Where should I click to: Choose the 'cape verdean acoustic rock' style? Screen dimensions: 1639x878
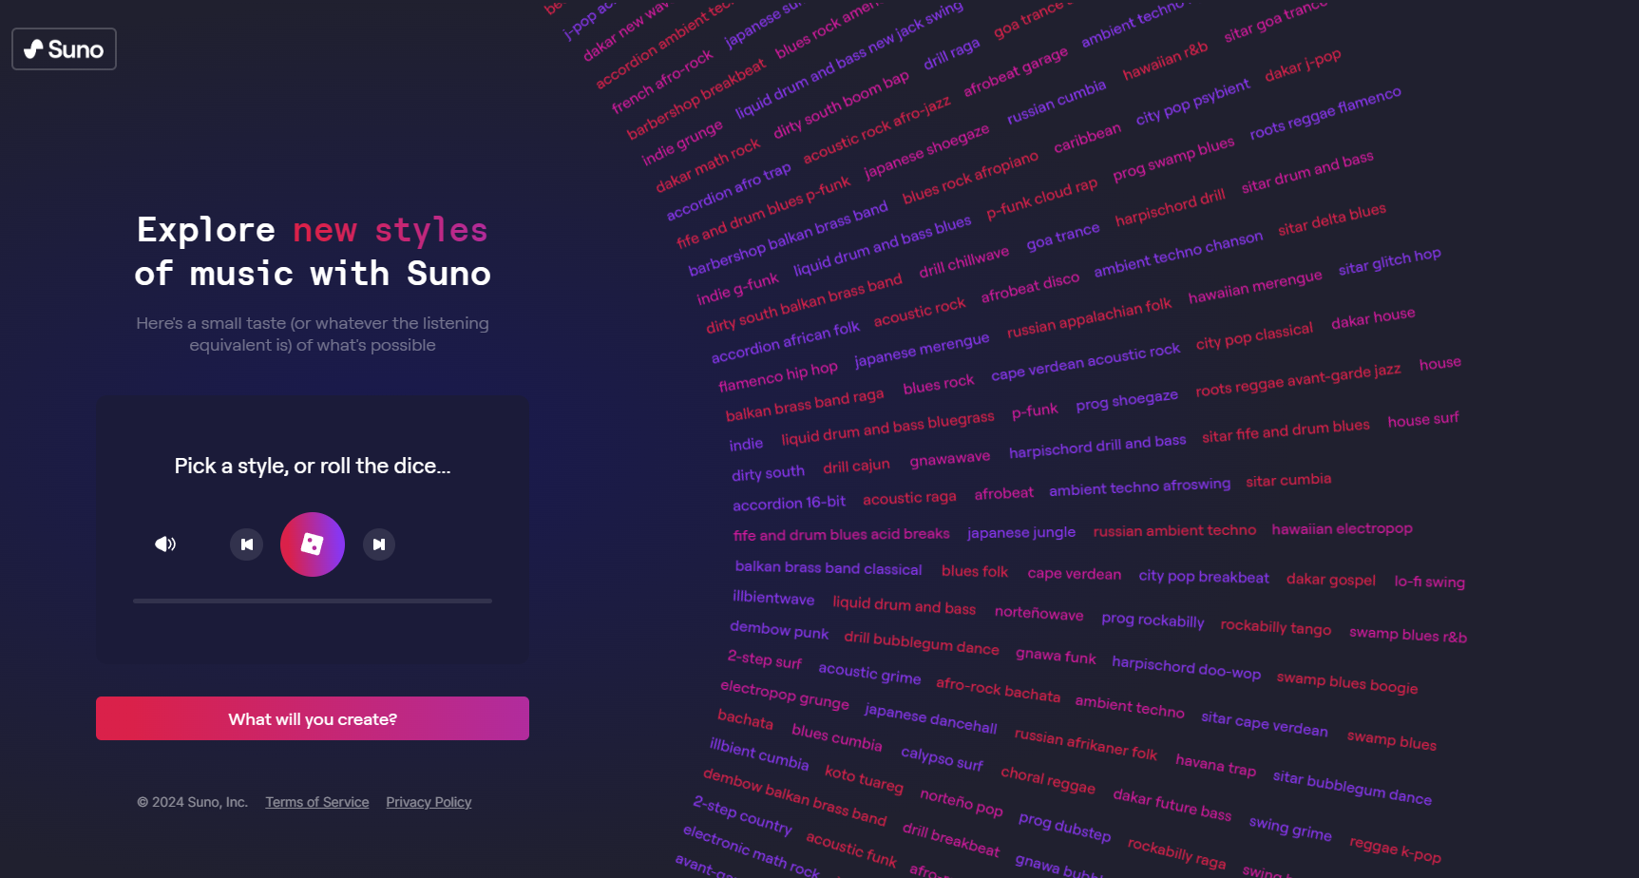tap(1085, 362)
